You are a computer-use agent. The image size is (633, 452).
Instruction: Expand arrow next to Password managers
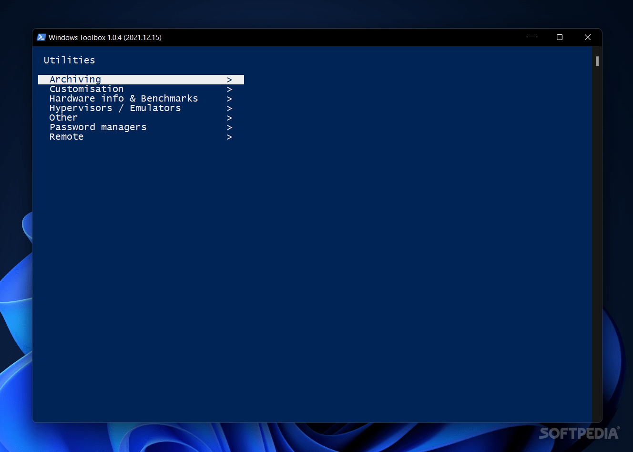(229, 127)
